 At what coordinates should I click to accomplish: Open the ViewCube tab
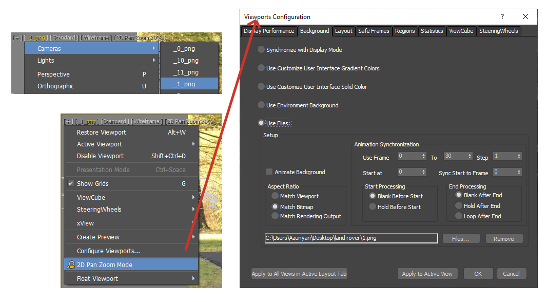pos(461,31)
